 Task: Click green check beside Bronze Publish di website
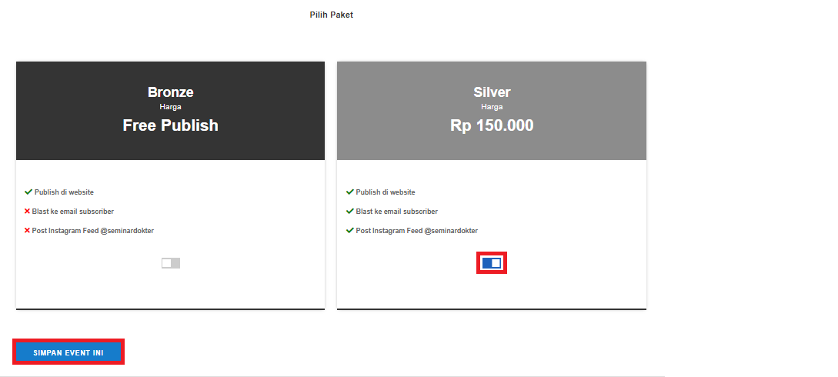click(x=28, y=192)
